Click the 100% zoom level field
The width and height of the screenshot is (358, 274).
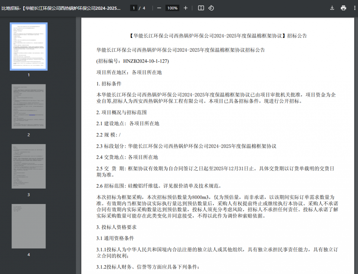point(172,8)
